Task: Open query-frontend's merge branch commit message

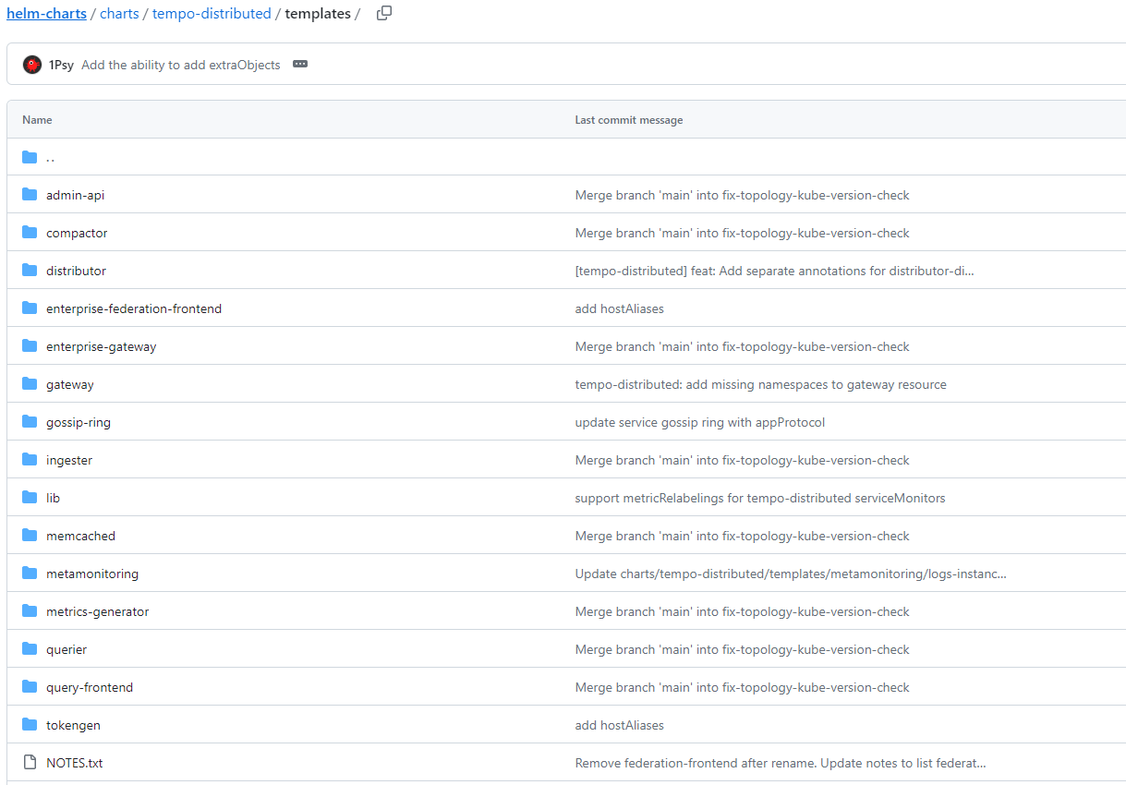Action: [x=742, y=687]
